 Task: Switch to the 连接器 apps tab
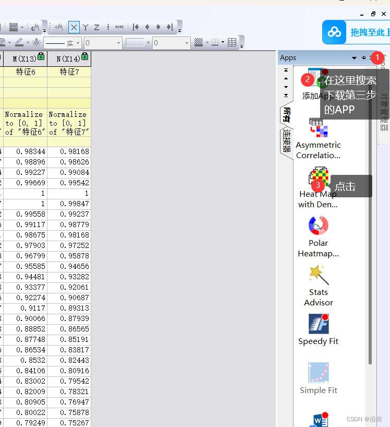pos(287,141)
